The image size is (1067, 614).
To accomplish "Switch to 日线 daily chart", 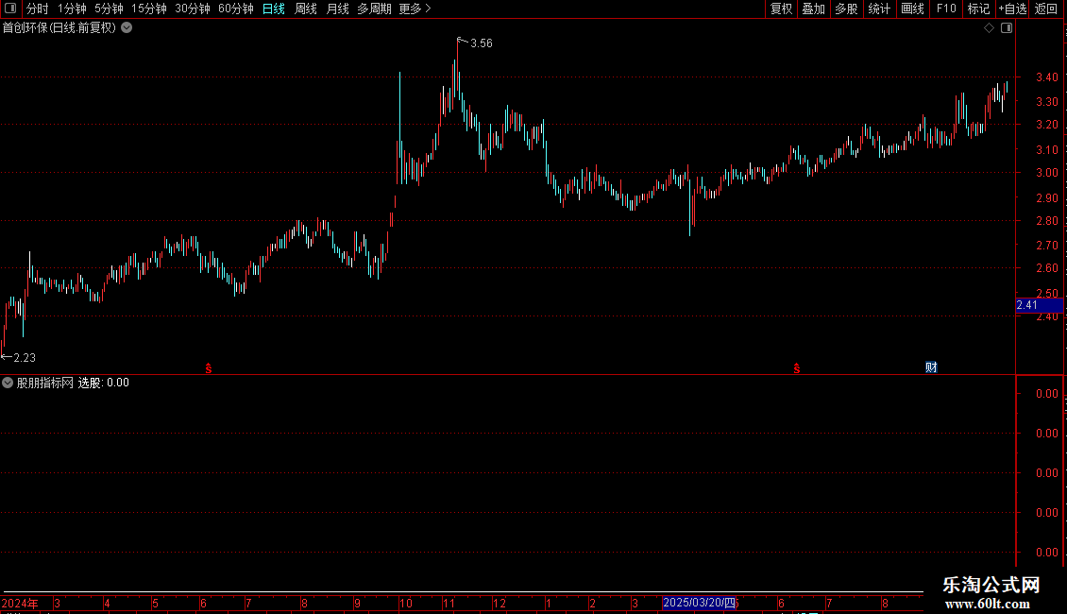I will pos(274,9).
